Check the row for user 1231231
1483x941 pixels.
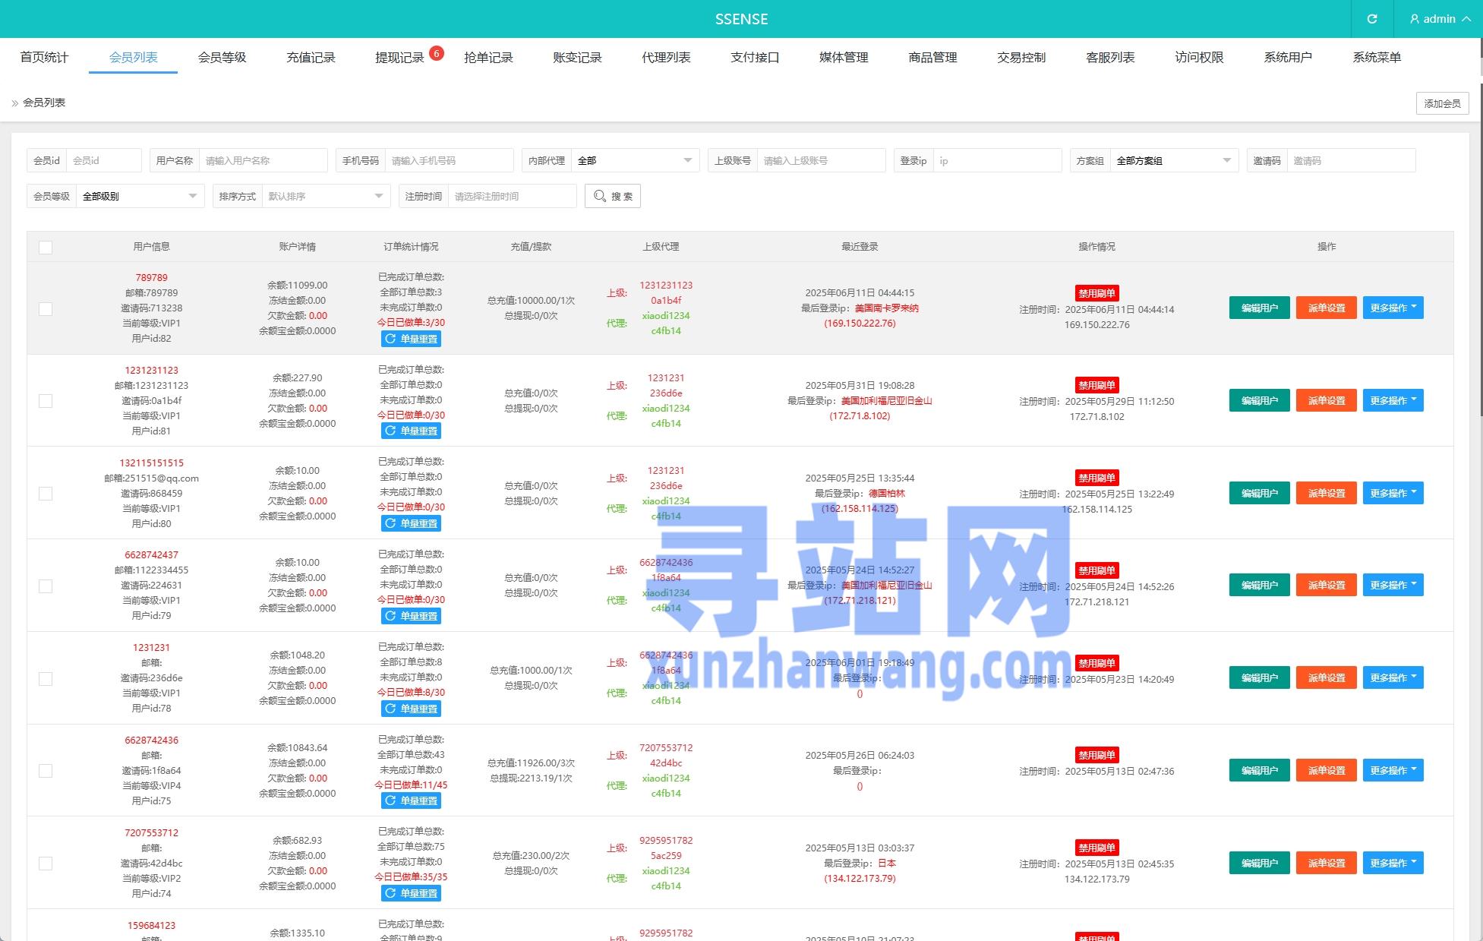point(46,679)
